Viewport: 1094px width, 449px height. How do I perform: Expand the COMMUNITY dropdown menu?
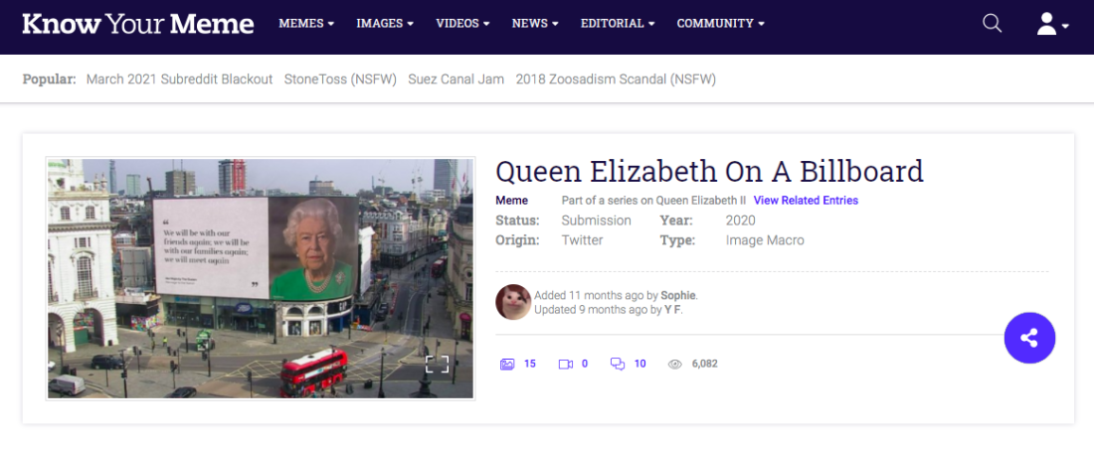pyautogui.click(x=721, y=24)
